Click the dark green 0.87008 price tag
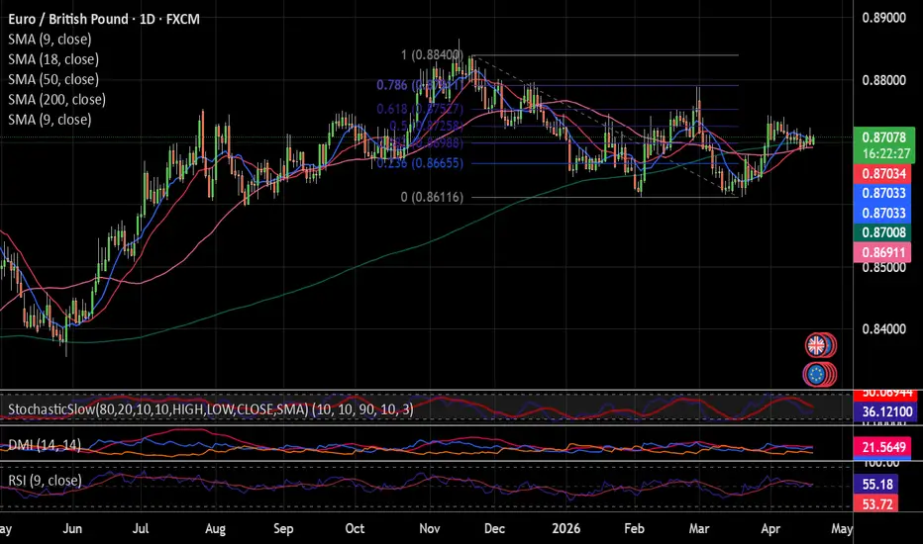Image resolution: width=923 pixels, height=544 pixels. tap(883, 232)
